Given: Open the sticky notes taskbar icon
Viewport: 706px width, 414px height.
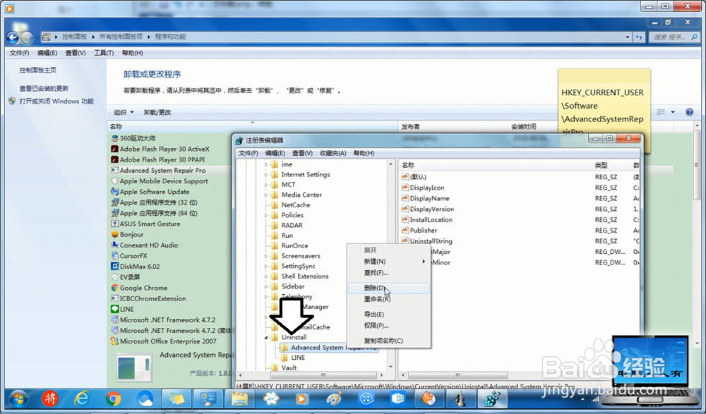Looking at the screenshot, I should click(x=176, y=398).
